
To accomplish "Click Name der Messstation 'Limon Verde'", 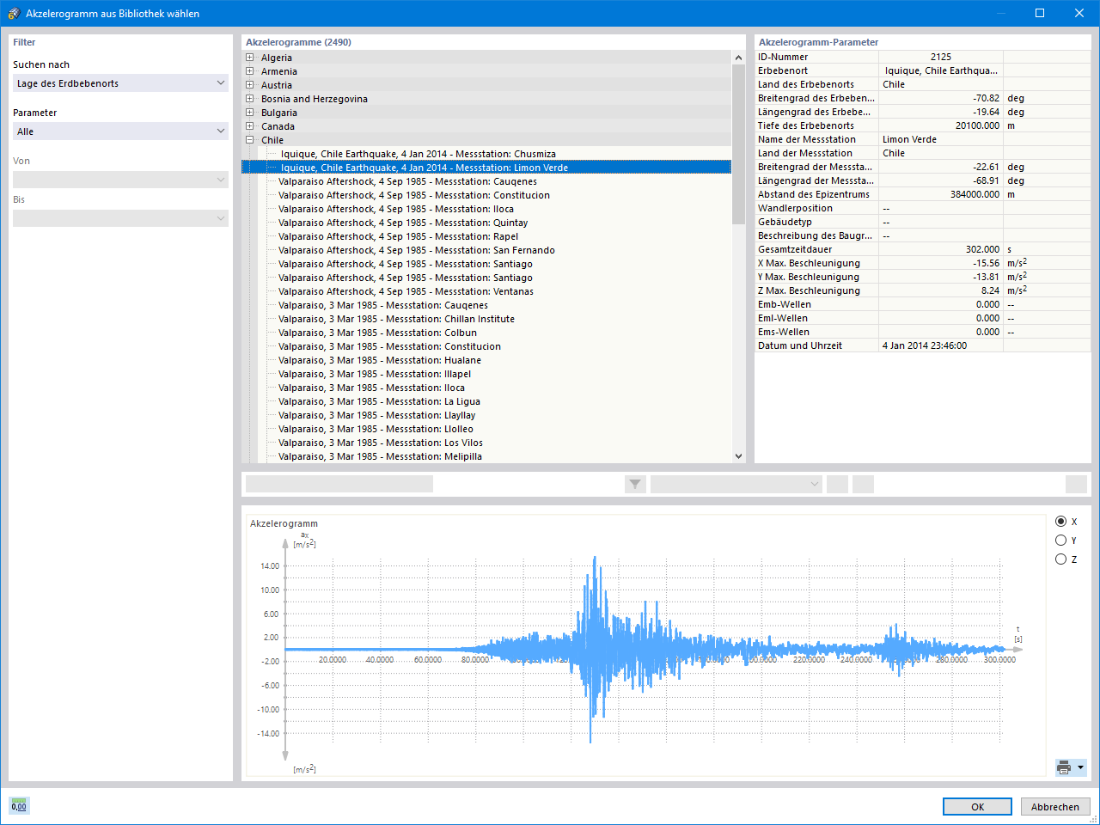I will point(940,139).
